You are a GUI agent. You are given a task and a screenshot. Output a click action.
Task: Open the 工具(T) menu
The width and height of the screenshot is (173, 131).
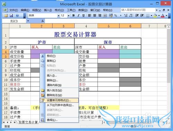[x=71, y=10]
